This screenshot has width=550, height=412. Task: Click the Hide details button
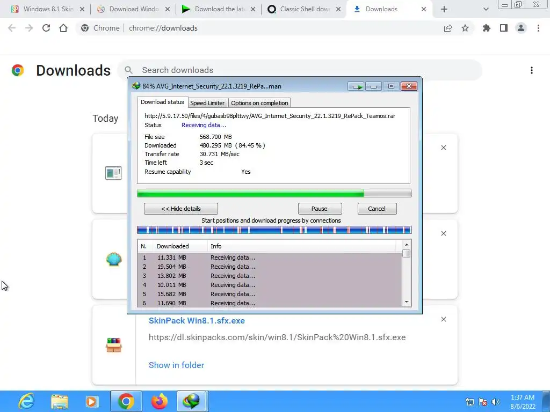[x=181, y=209]
